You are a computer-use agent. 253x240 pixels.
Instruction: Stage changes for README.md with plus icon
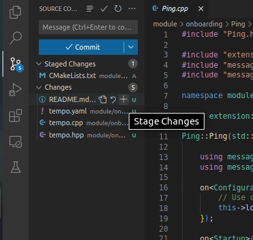coord(124,99)
